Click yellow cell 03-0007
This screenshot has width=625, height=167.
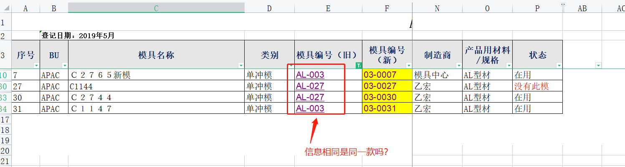[x=387, y=75]
